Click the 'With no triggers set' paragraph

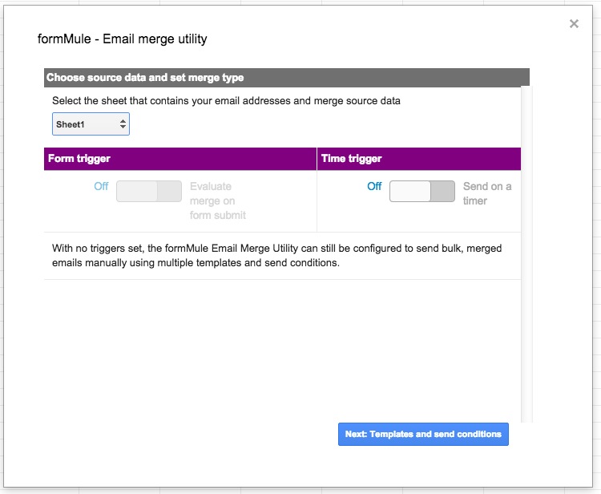[276, 256]
